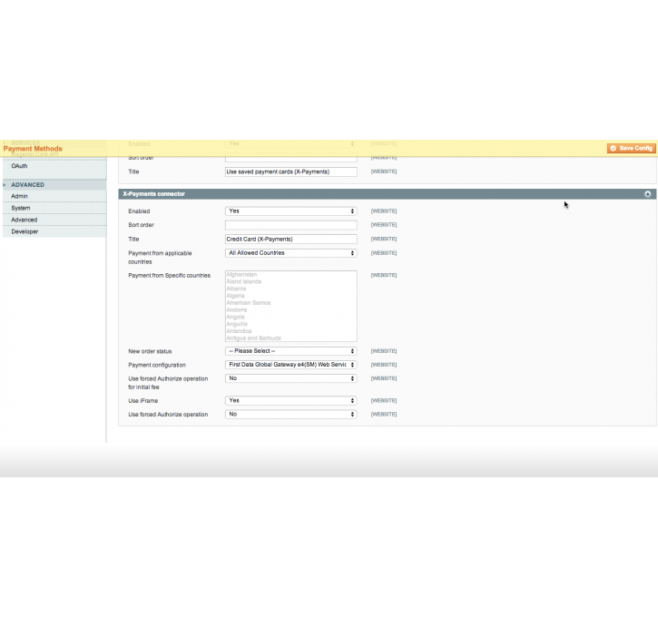Select Albania in the countries list
Screen dimensions: 658x617
(236, 289)
